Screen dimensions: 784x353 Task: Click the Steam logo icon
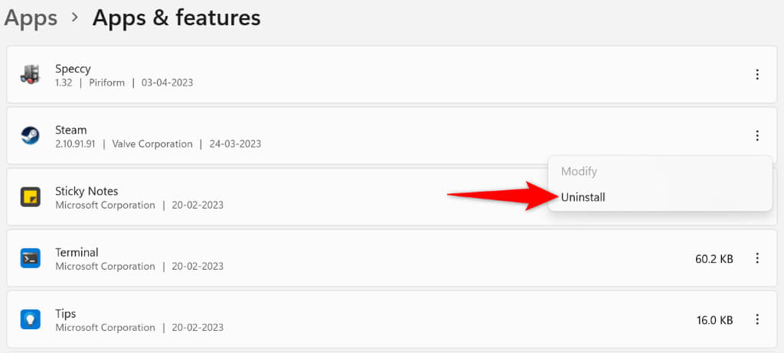tap(30, 136)
